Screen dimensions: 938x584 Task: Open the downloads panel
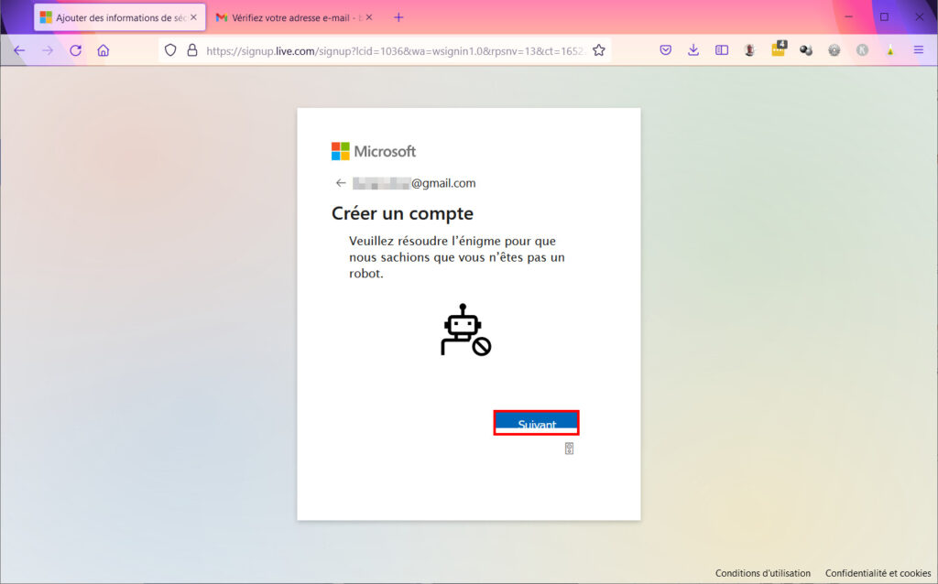click(693, 51)
